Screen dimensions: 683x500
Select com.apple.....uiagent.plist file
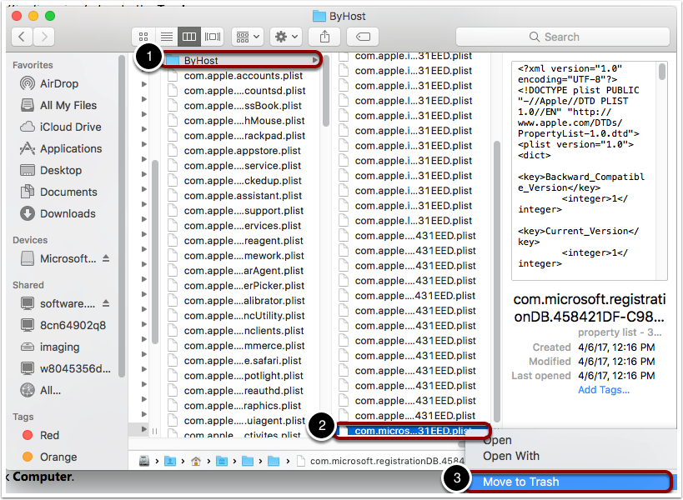coord(244,421)
